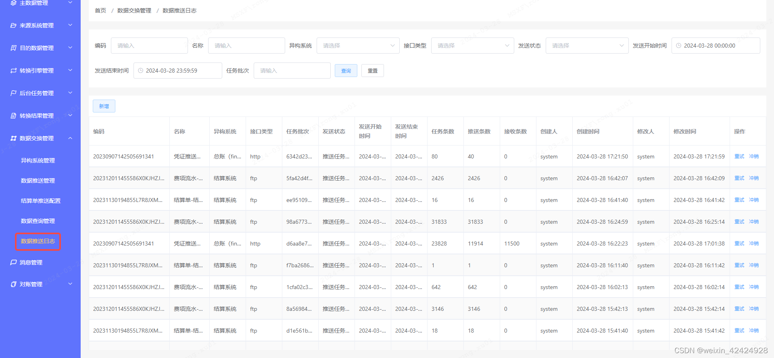Screen dimensions: 774x358
Task: Open the 发送状态 dropdown
Action: 587,46
